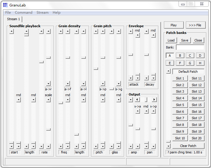Select patch bank F

(x=180, y=63)
